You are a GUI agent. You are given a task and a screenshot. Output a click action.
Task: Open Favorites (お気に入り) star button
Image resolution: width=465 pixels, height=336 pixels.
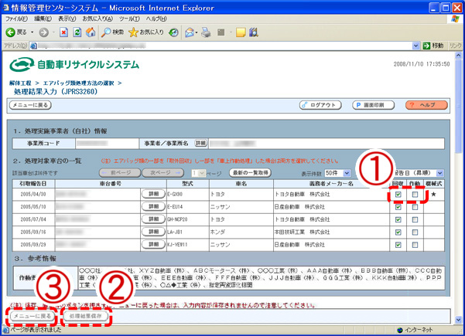pyautogui.click(x=146, y=32)
